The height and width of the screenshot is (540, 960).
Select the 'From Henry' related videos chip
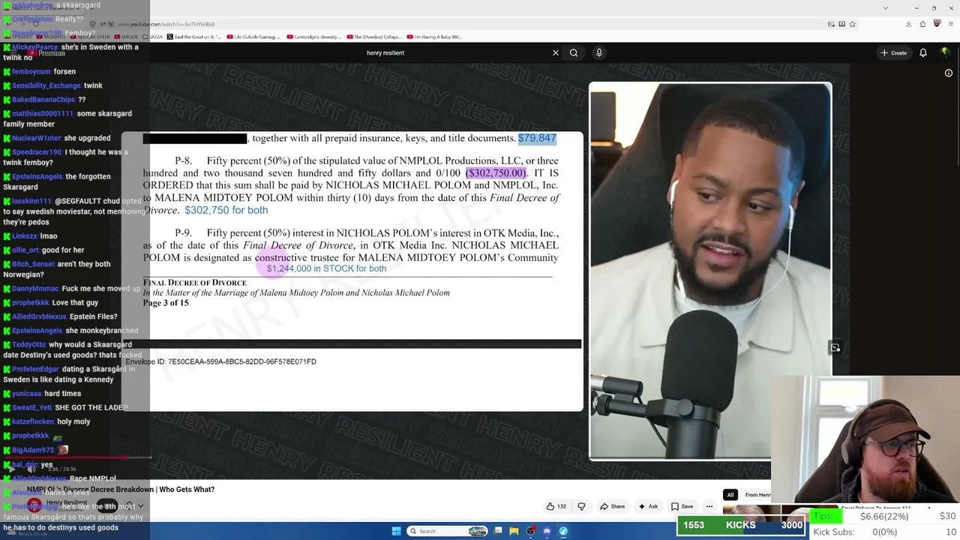tap(757, 495)
